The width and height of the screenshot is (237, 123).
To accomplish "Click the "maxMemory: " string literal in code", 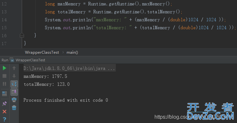I will 110,20.
